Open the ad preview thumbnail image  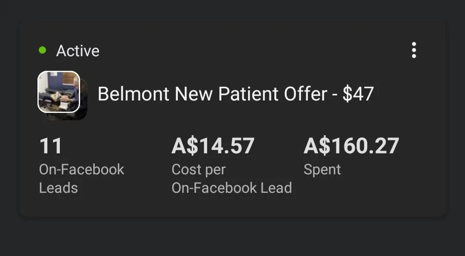click(59, 91)
